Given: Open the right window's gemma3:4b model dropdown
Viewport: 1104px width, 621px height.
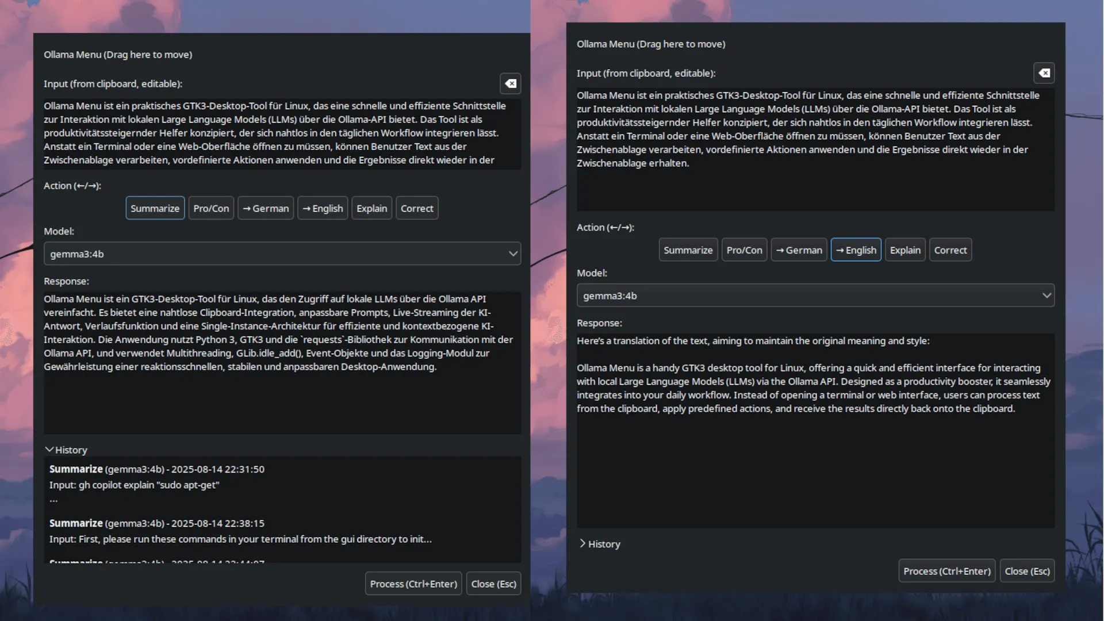Looking at the screenshot, I should (x=815, y=296).
